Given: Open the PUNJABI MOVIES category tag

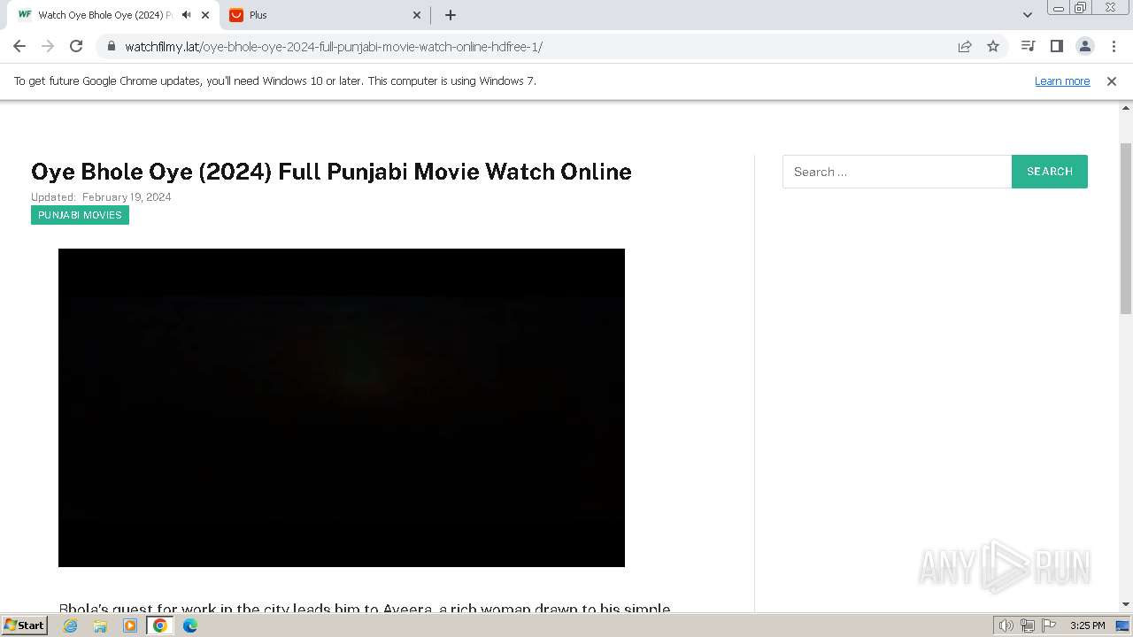Looking at the screenshot, I should click(x=80, y=215).
